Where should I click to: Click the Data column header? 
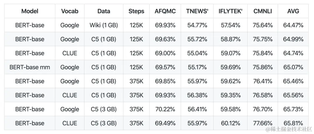(104, 11)
